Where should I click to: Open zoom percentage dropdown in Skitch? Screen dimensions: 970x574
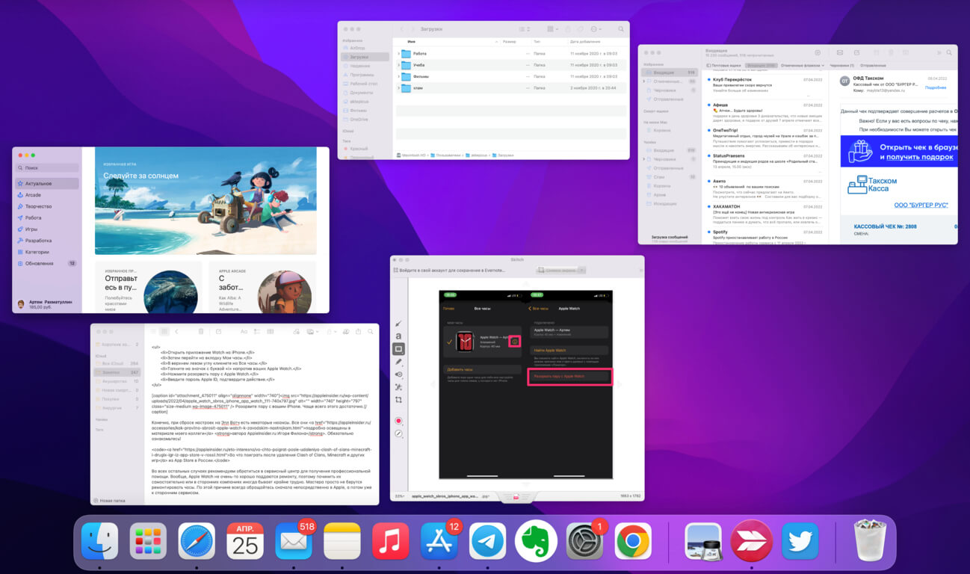point(401,496)
